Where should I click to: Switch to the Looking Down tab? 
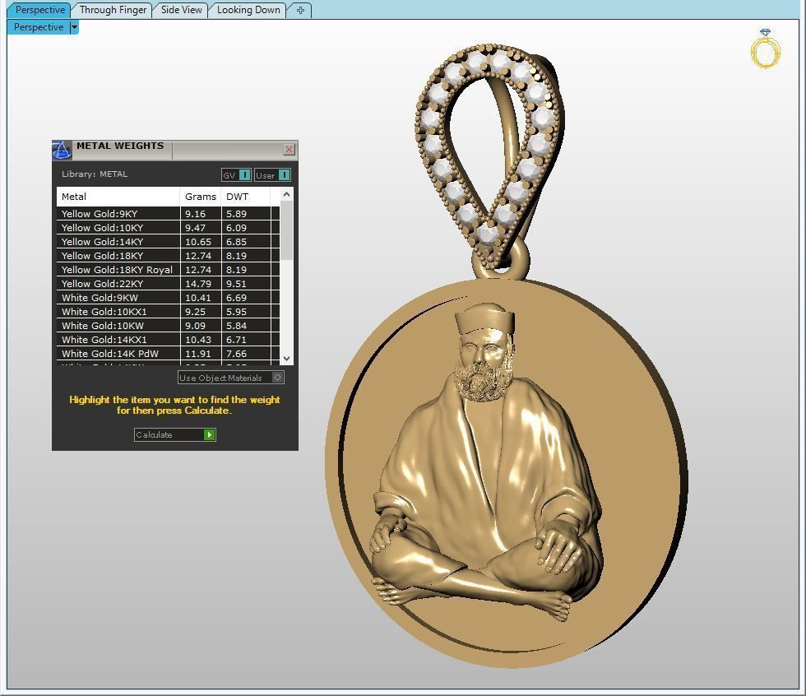tap(248, 10)
